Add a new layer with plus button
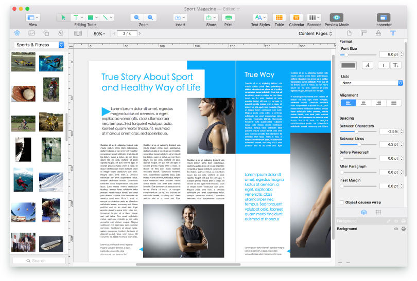This screenshot has width=417, height=281. coord(340,263)
